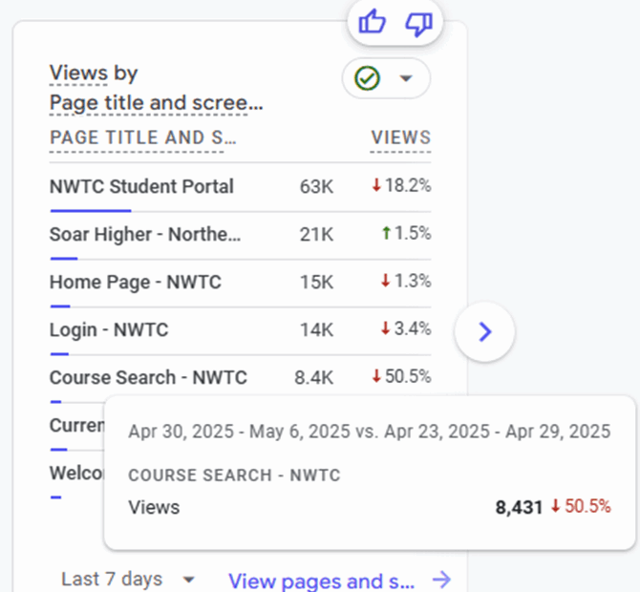Click the 8,431 views value in tooltip

pyautogui.click(x=519, y=508)
